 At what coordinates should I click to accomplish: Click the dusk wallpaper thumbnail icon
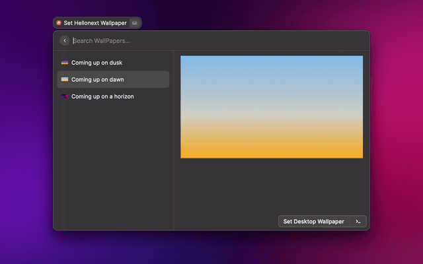[x=65, y=63]
